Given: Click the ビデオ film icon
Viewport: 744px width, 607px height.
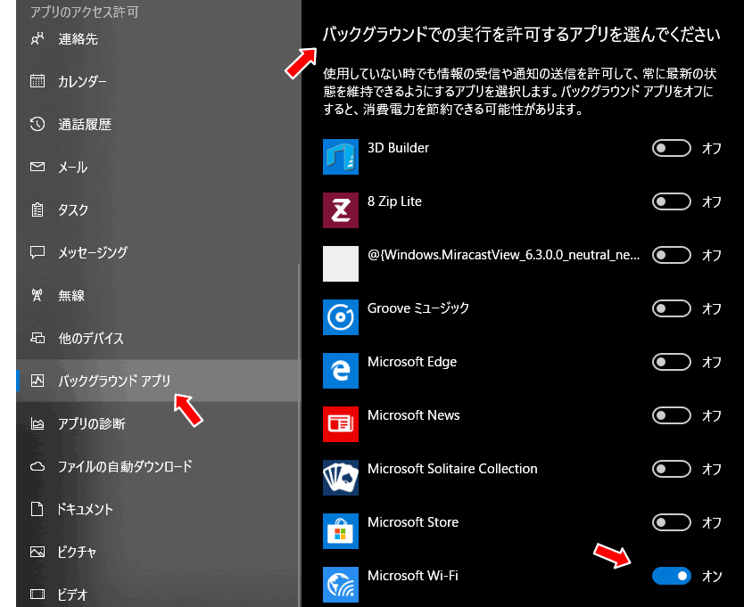Looking at the screenshot, I should [37, 595].
